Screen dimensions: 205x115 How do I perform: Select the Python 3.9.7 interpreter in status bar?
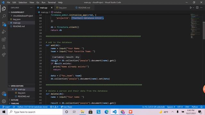(32, 107)
